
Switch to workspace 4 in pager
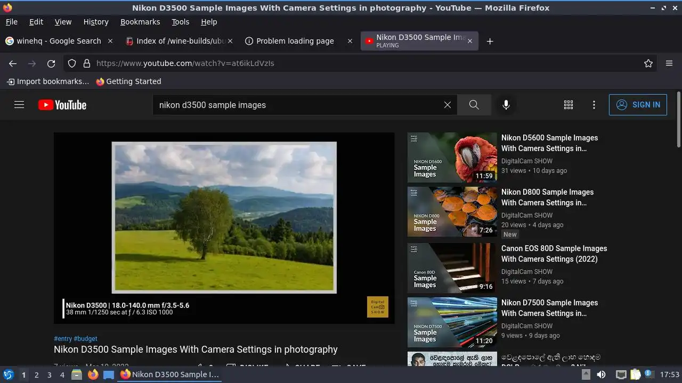tap(62, 374)
